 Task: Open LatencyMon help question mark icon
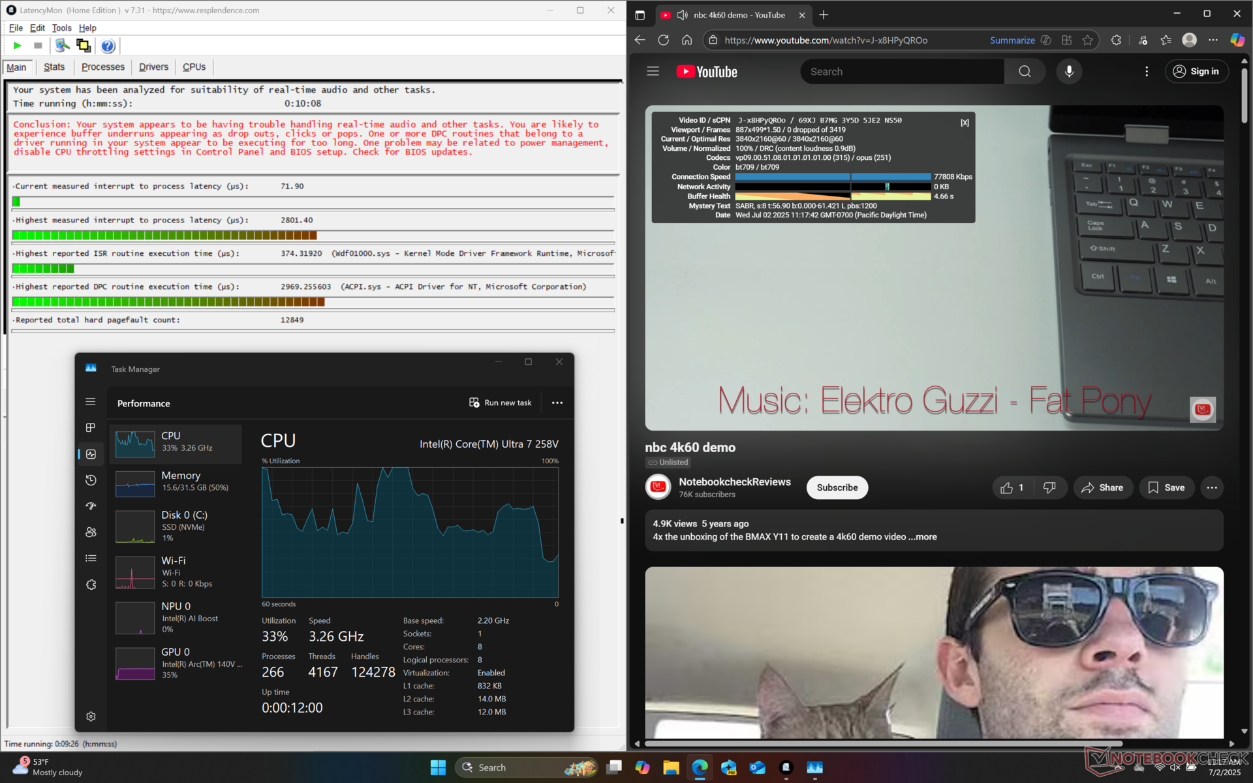coord(108,46)
